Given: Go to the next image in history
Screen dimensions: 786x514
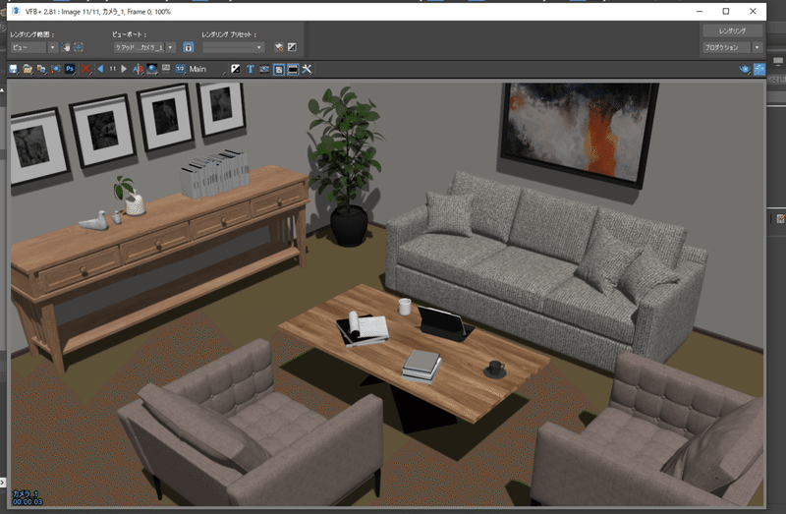Looking at the screenshot, I should click(124, 69).
